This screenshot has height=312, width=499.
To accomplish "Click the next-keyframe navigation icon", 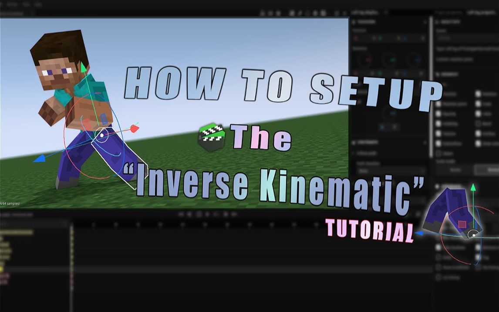I will 216,214.
